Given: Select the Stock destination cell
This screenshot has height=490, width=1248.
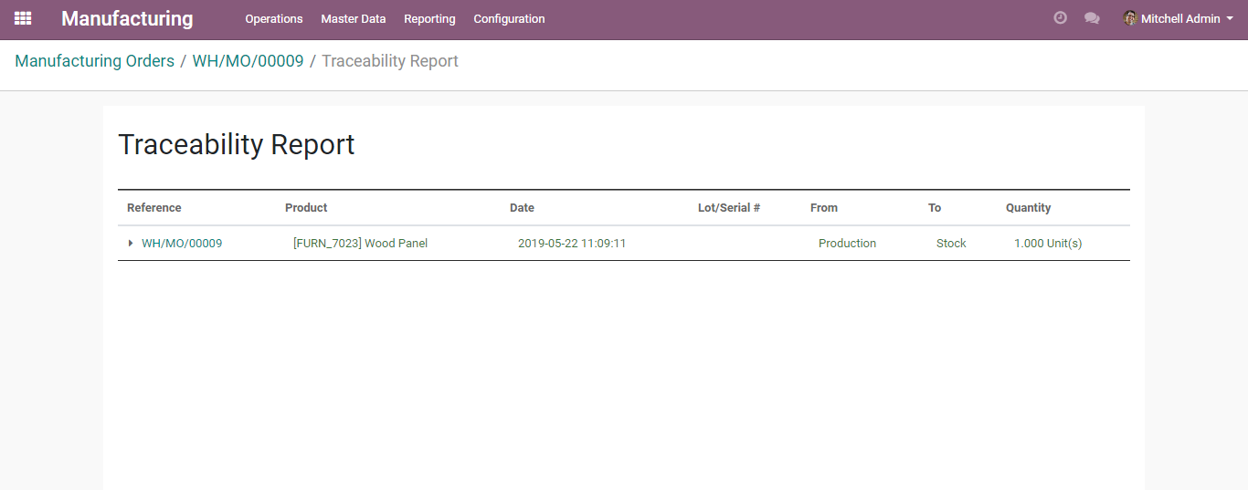Looking at the screenshot, I should (x=951, y=244).
